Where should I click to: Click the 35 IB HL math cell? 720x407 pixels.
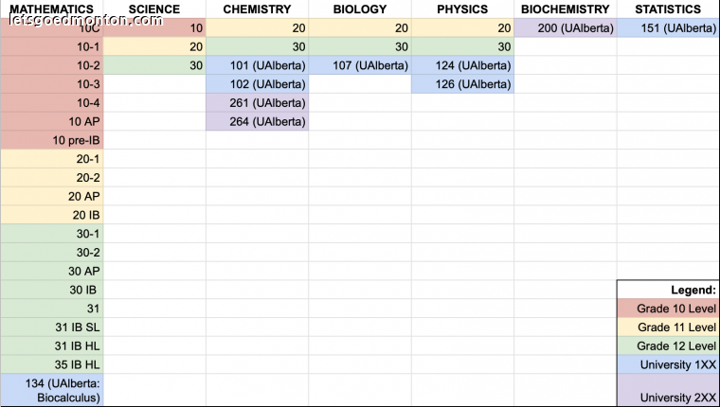[51, 364]
